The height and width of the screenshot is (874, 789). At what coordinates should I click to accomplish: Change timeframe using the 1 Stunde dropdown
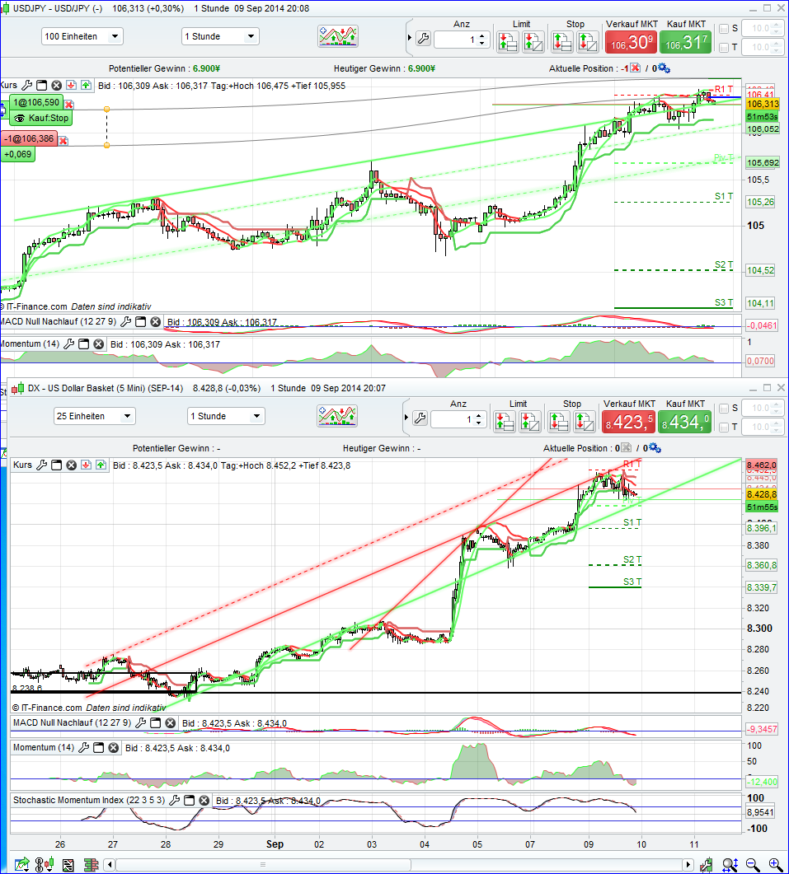pyautogui.click(x=218, y=35)
